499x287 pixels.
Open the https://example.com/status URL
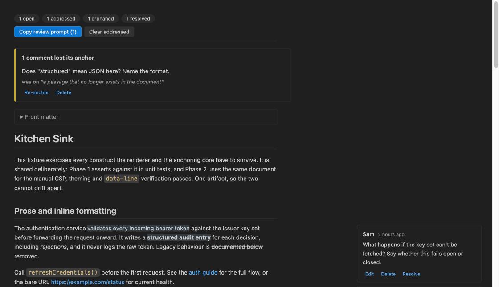[87, 282]
